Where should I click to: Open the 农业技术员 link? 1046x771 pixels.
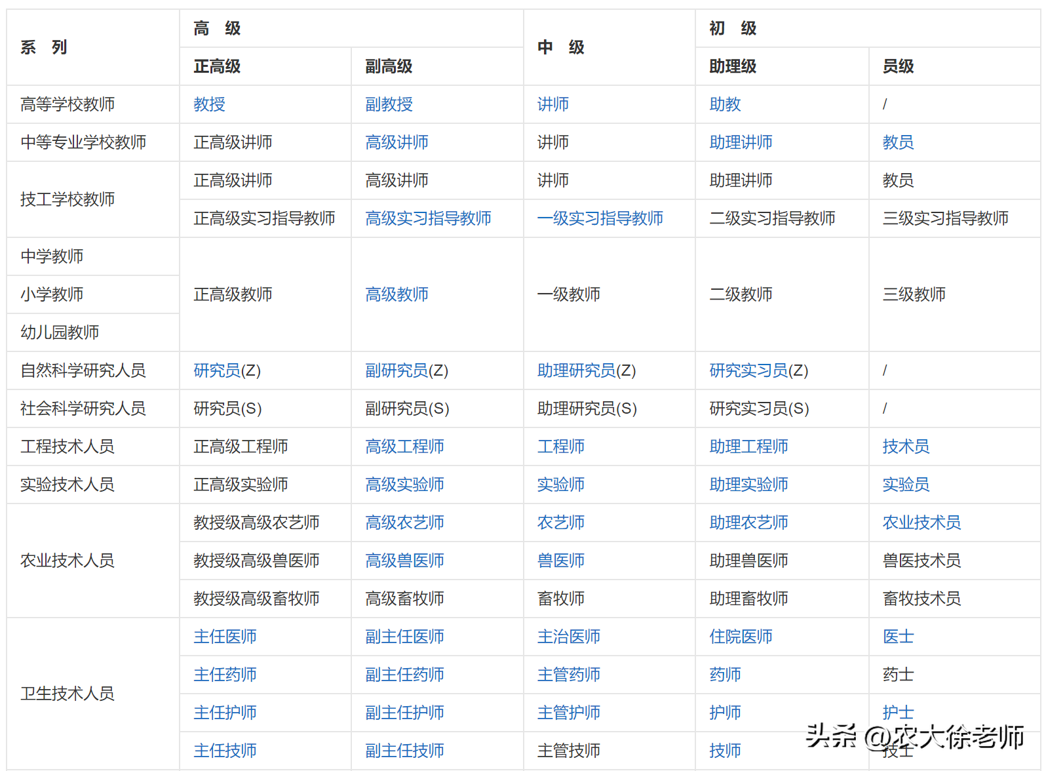(x=921, y=523)
